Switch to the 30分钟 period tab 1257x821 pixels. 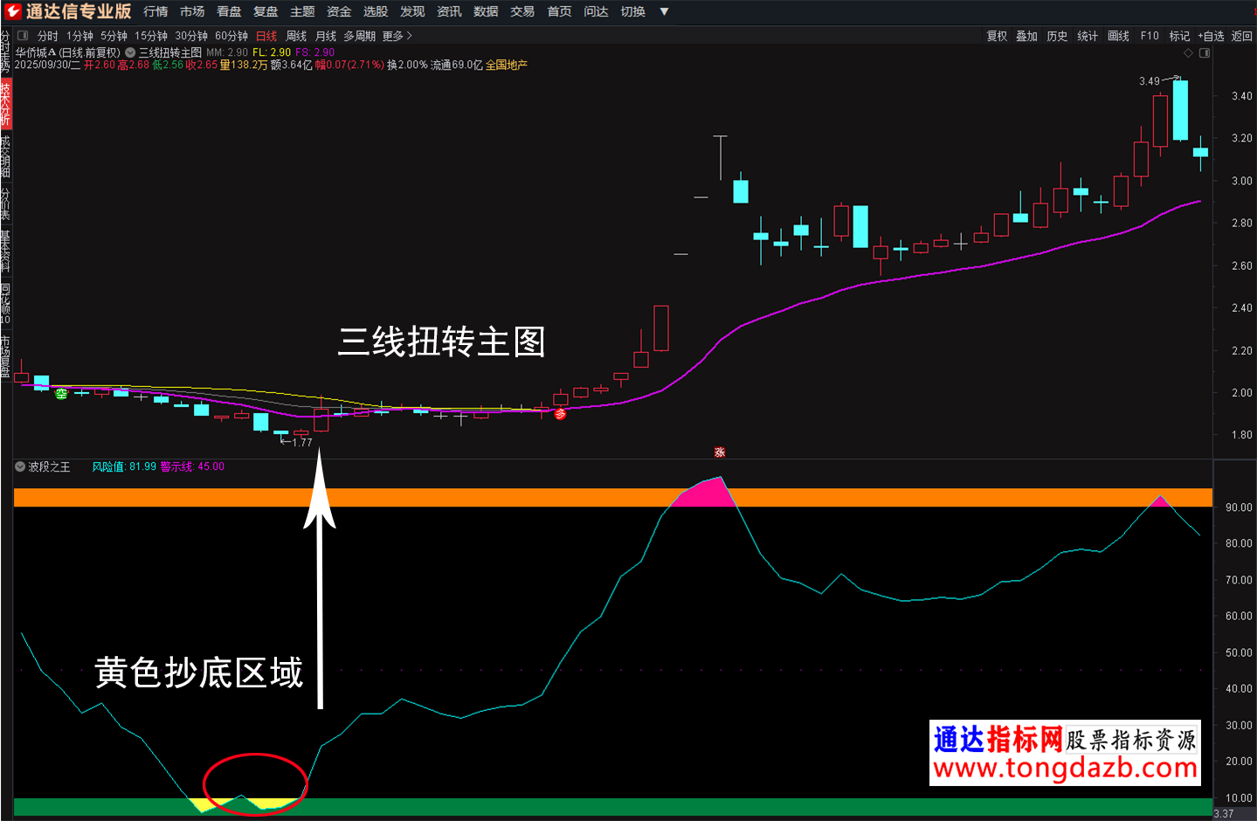point(191,36)
